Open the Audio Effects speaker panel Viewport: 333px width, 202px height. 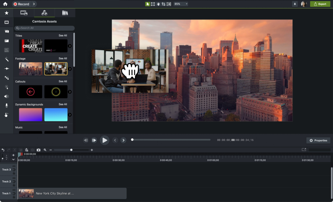[6, 96]
